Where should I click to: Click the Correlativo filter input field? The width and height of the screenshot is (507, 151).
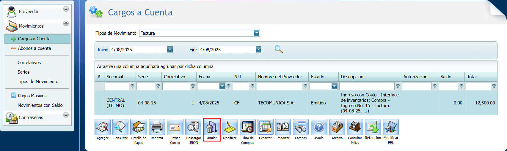(x=176, y=86)
